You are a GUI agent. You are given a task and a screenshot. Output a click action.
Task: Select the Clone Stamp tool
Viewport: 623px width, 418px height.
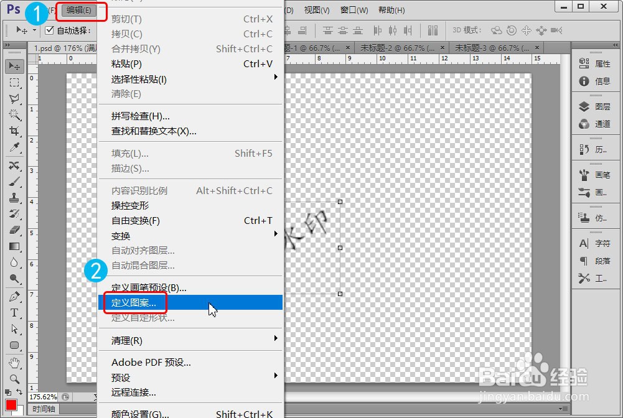coord(14,198)
